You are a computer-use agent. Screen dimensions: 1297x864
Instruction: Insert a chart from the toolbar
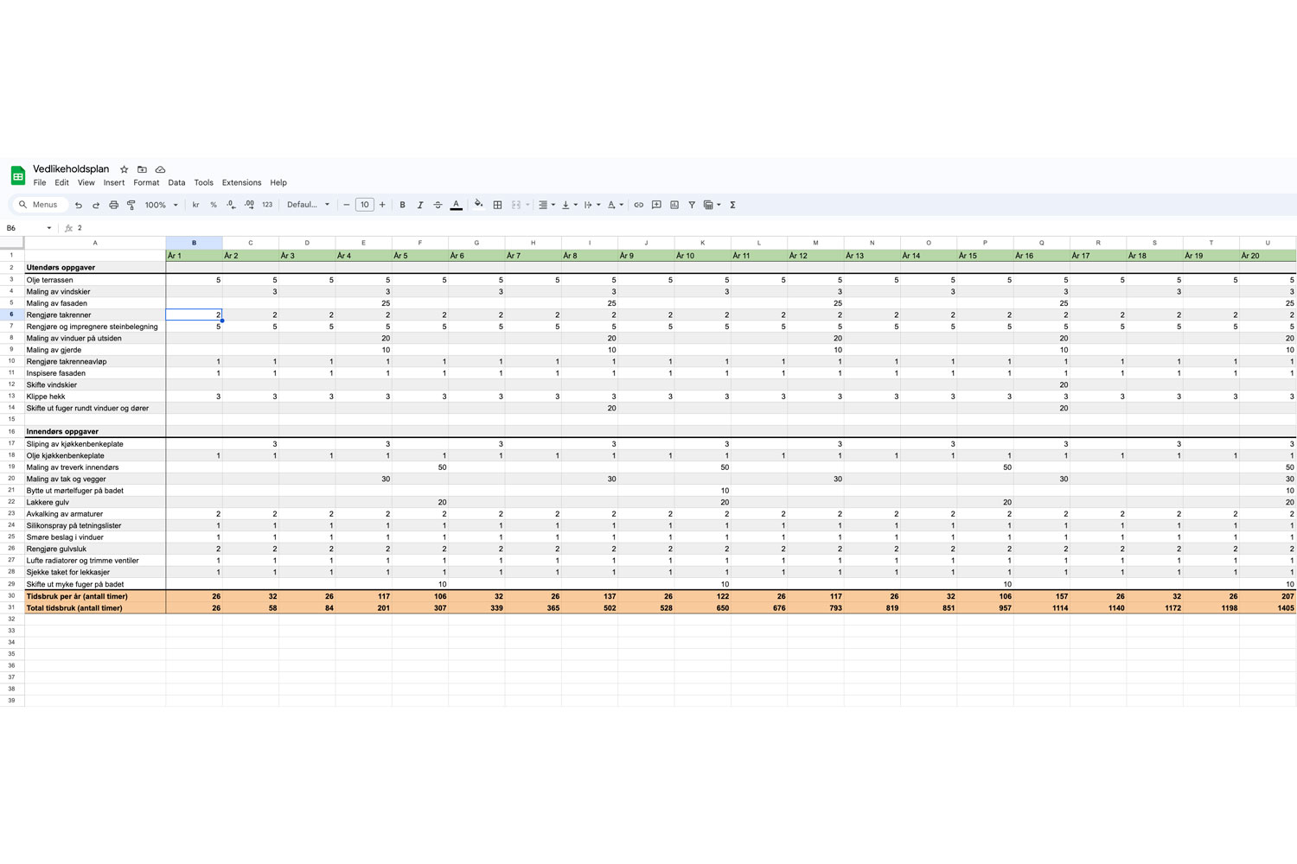(x=674, y=205)
